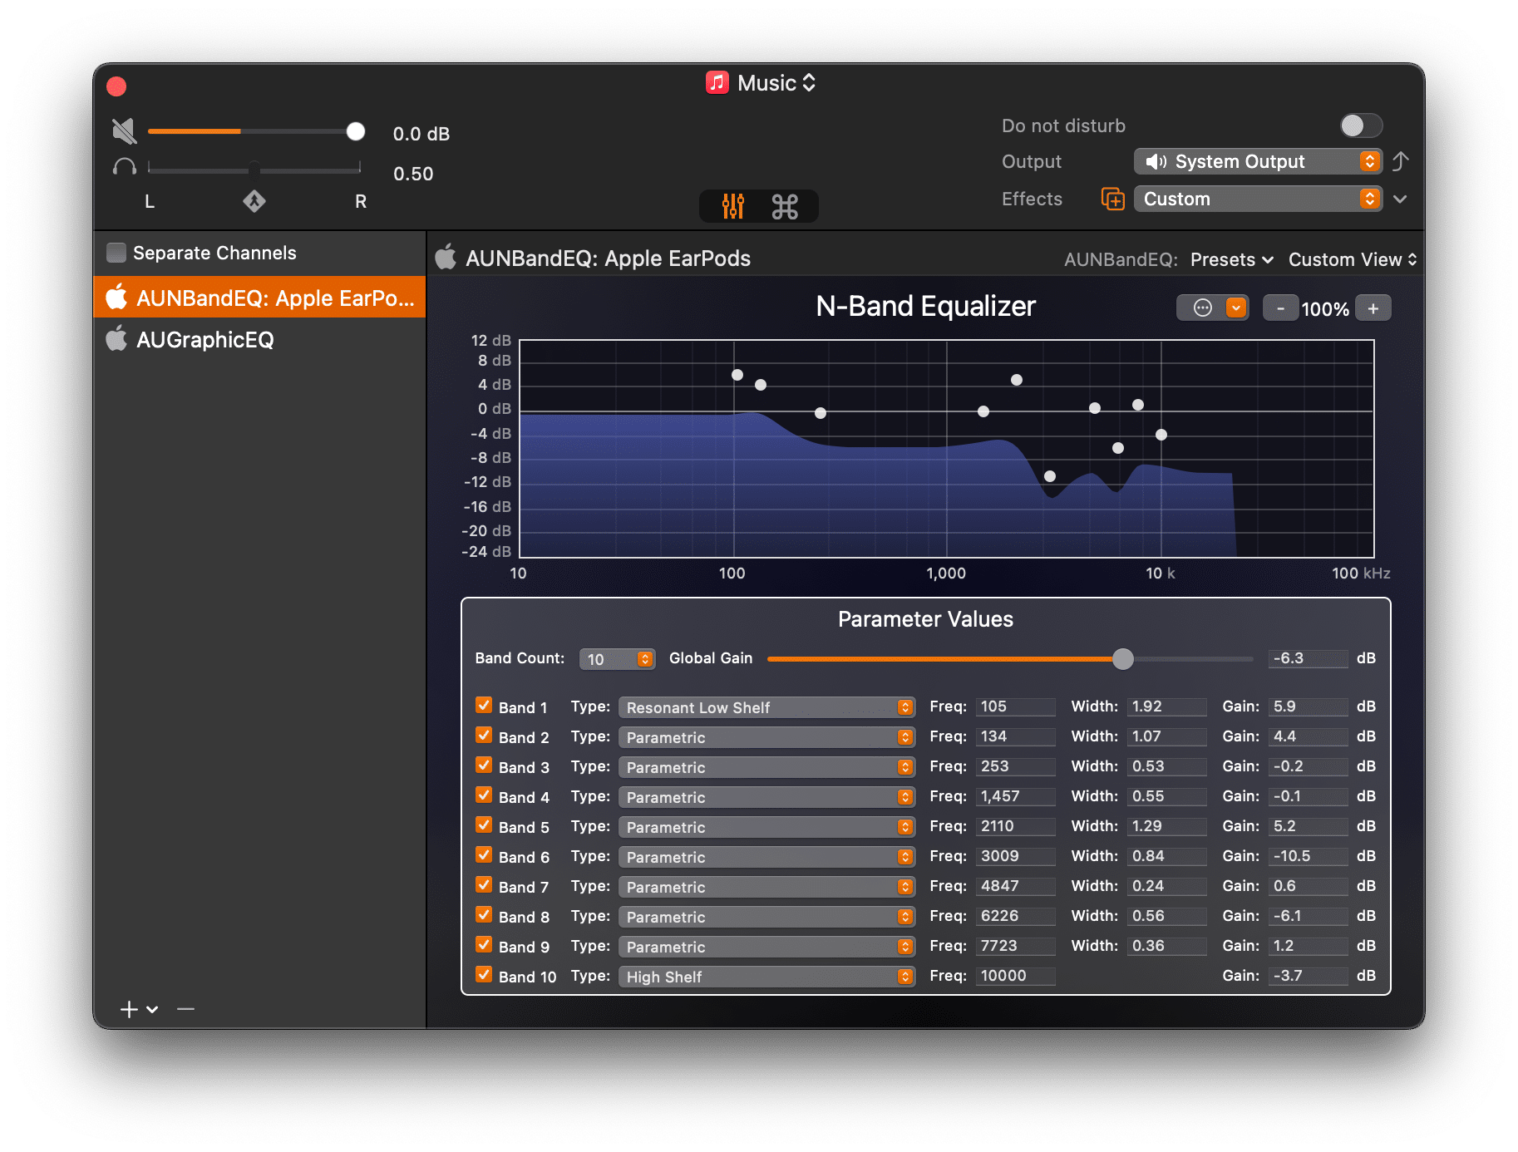Open the Band Count dropdown

617,659
